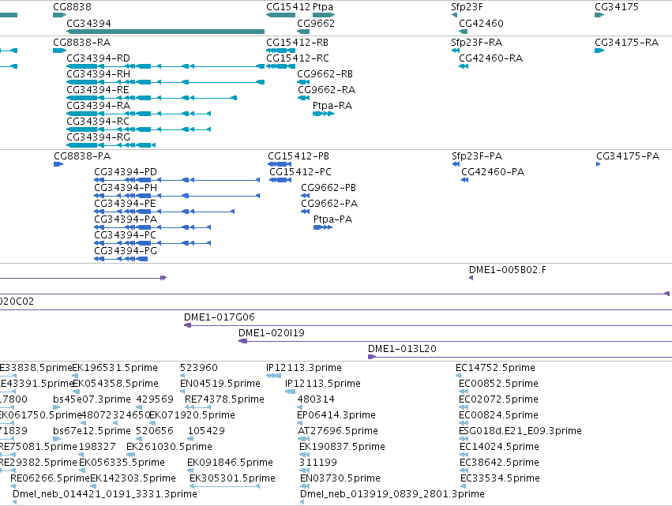Select the CG34394 gene bar
The image size is (672, 506).
tap(165, 32)
